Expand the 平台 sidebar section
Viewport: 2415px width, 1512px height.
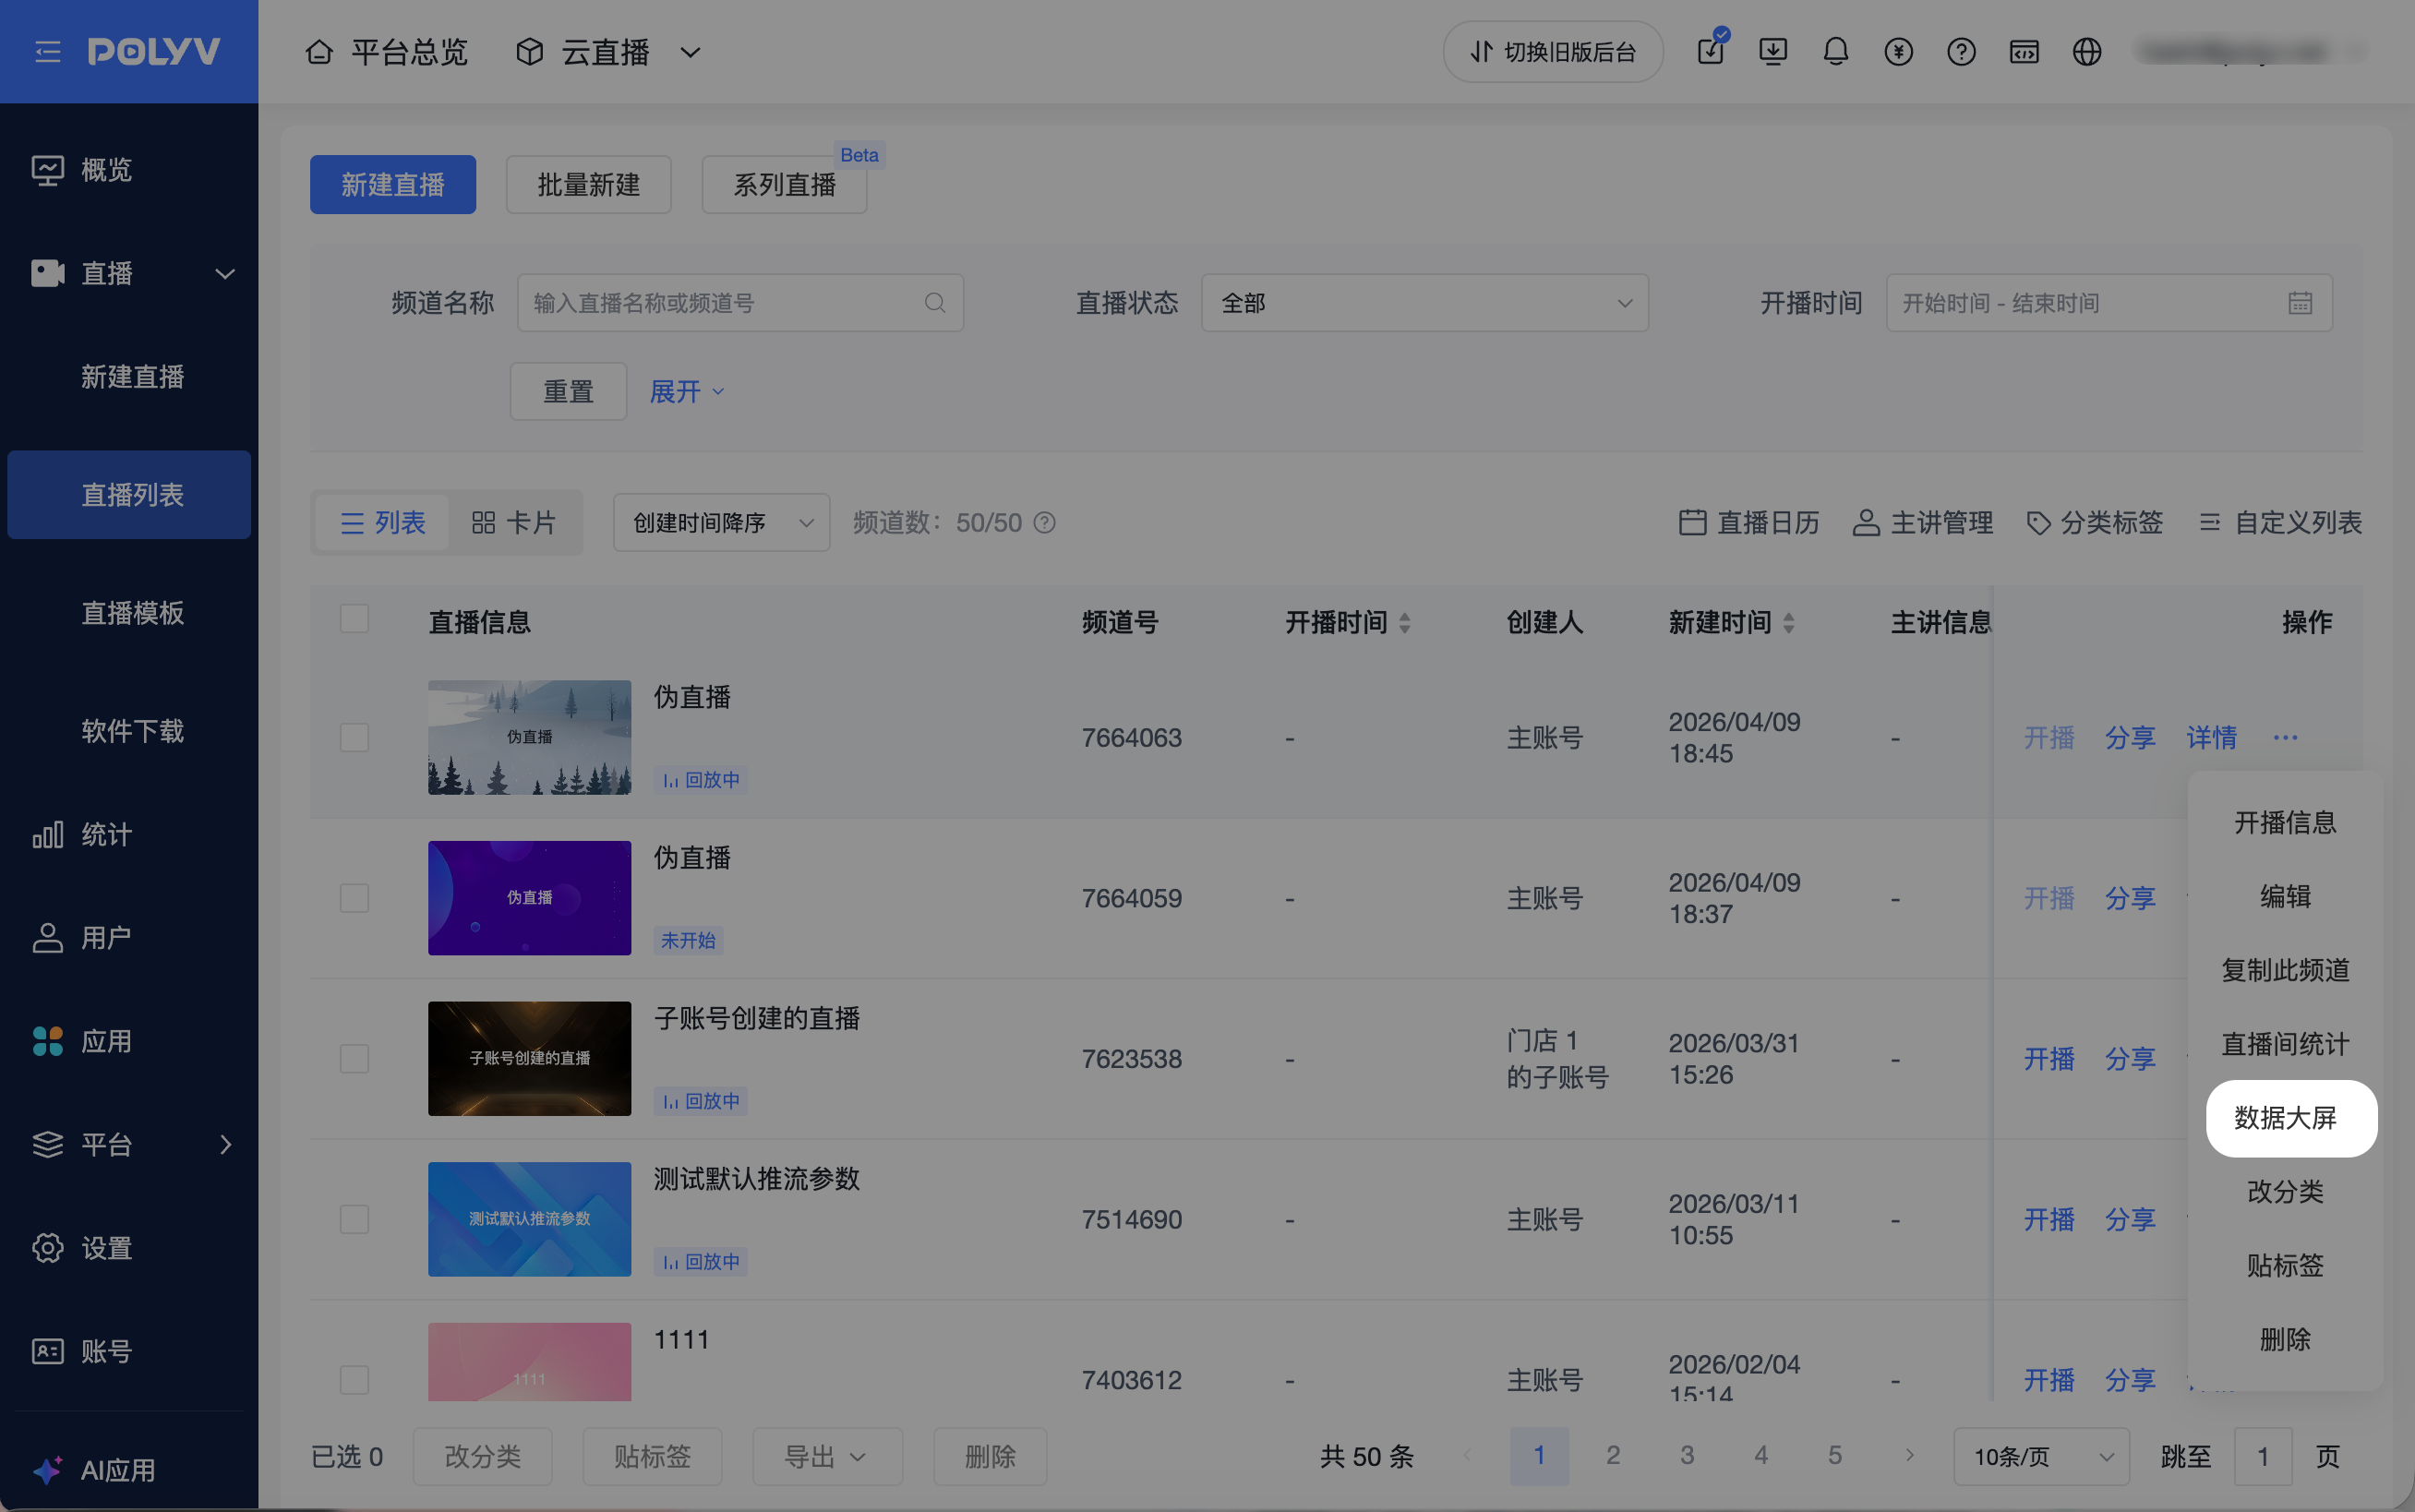[225, 1145]
